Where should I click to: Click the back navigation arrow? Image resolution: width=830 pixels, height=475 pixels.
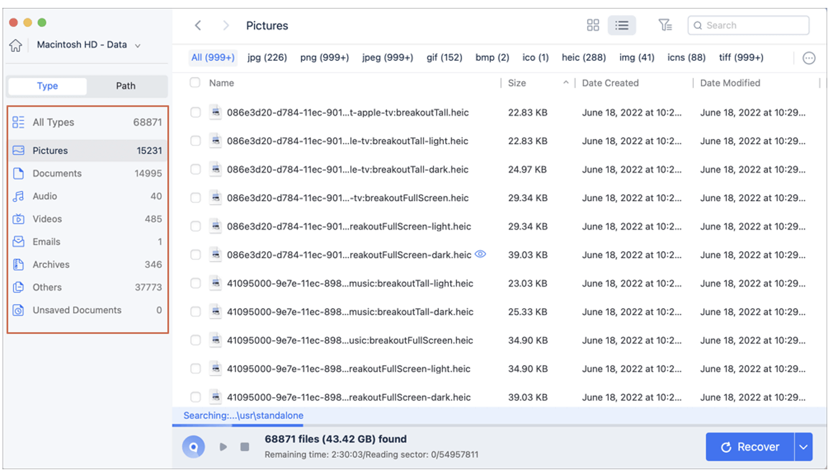198,25
